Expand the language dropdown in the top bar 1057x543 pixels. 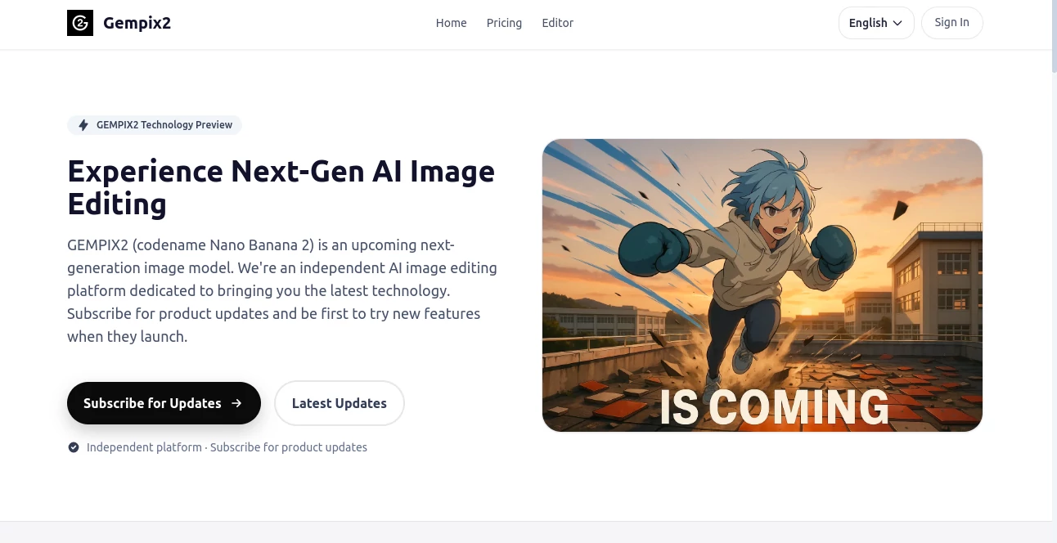(875, 23)
